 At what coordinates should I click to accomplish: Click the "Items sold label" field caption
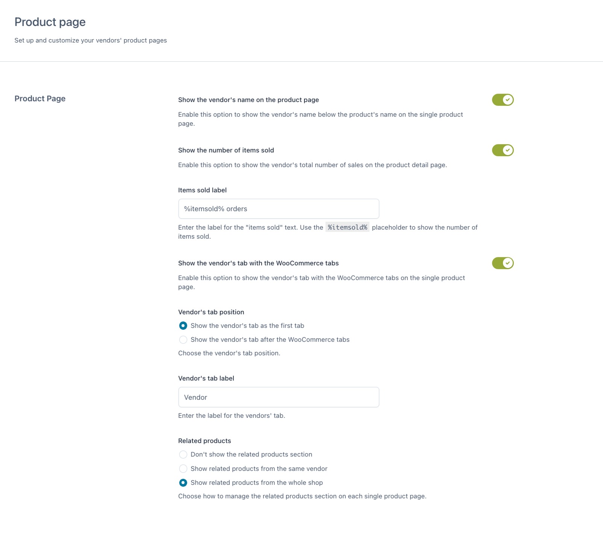(202, 190)
